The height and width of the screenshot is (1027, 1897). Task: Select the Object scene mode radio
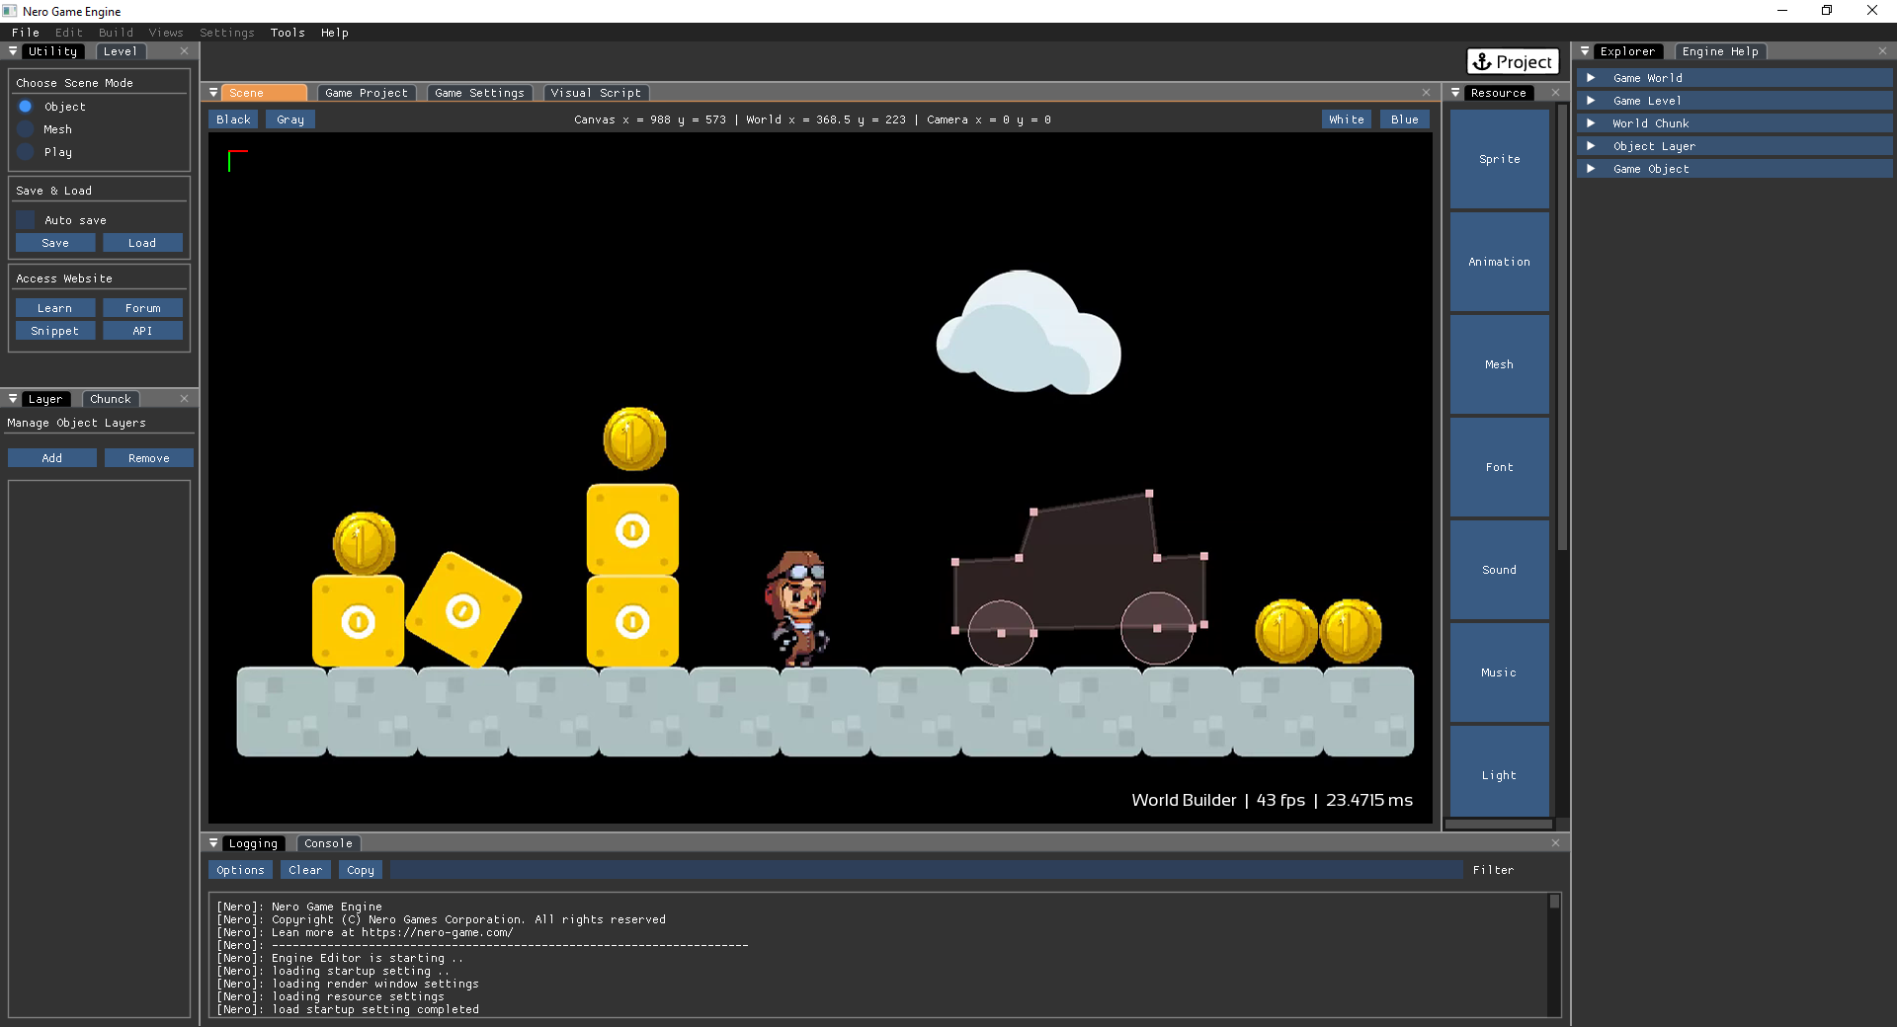[x=26, y=107]
